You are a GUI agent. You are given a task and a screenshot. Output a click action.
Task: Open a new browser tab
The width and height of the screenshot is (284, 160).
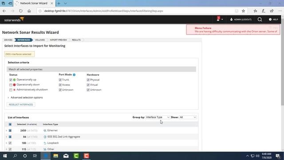pos(59,3)
